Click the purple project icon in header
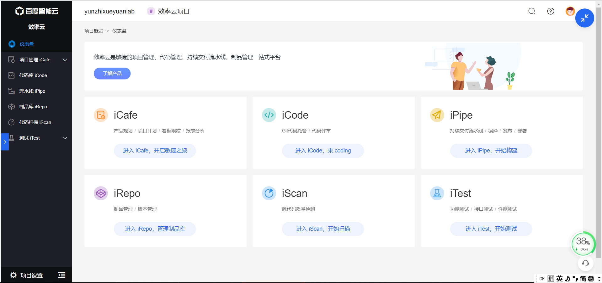 [x=151, y=11]
